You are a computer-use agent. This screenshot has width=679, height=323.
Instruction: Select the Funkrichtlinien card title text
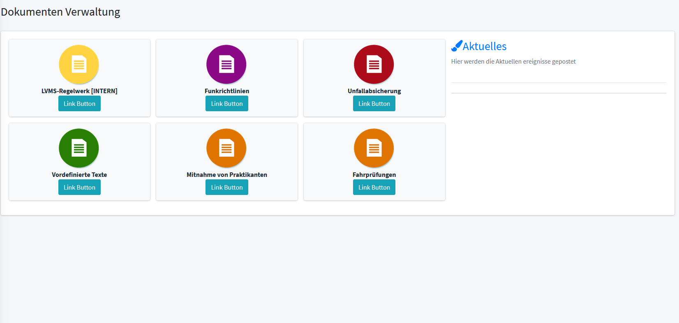tap(227, 91)
